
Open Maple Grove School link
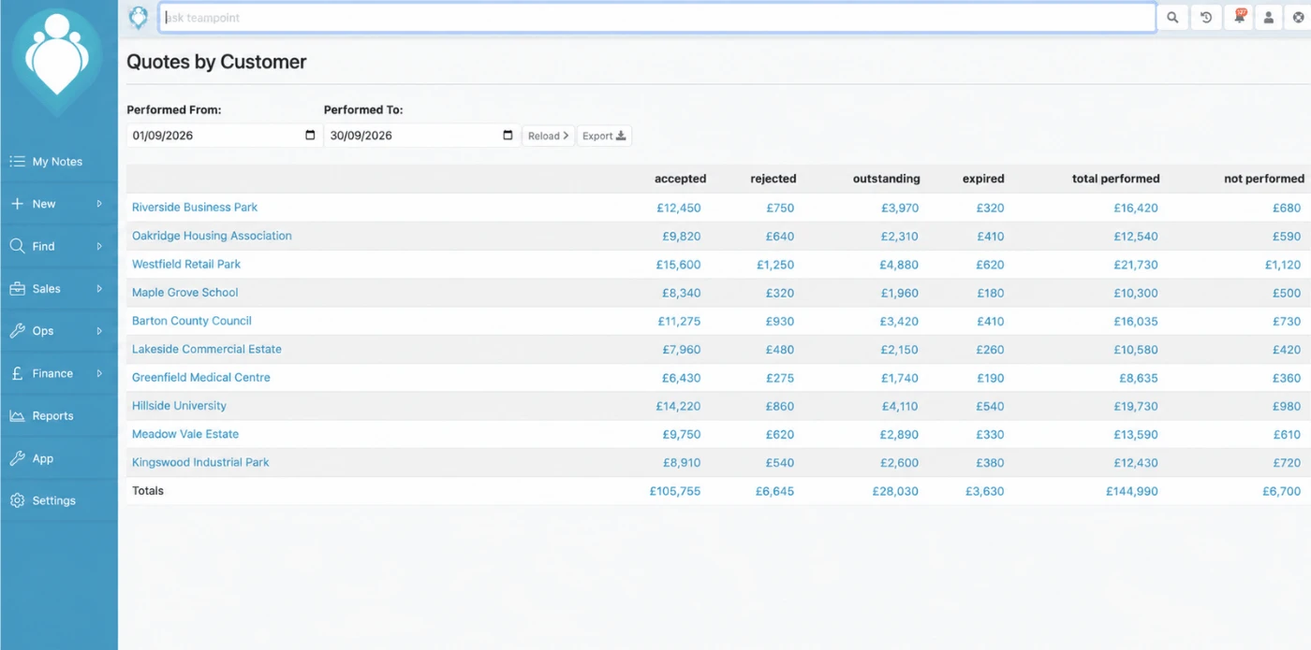tap(185, 293)
